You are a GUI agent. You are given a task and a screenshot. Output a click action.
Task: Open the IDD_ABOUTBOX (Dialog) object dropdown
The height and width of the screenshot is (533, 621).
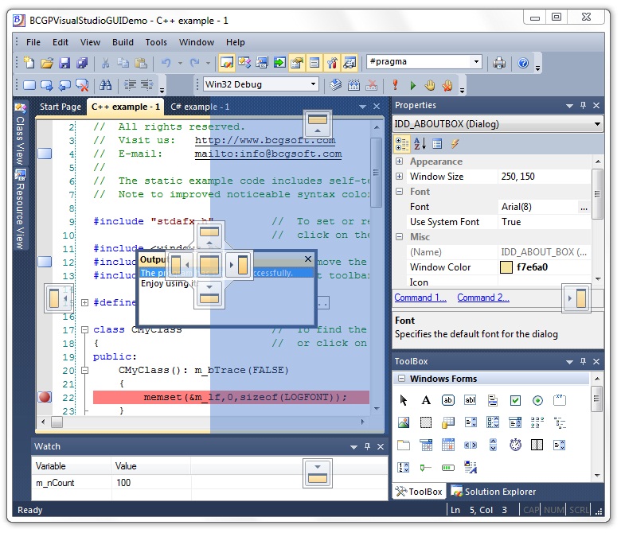[597, 124]
